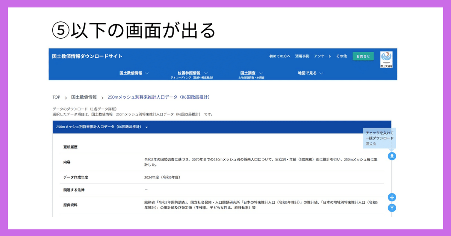The height and width of the screenshot is (236, 451).
Task: Click アンケート in the navigation bar
Action: 322,56
